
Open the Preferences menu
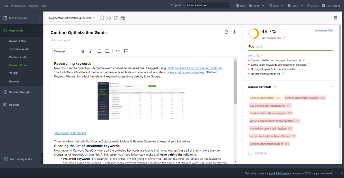[18, 6]
